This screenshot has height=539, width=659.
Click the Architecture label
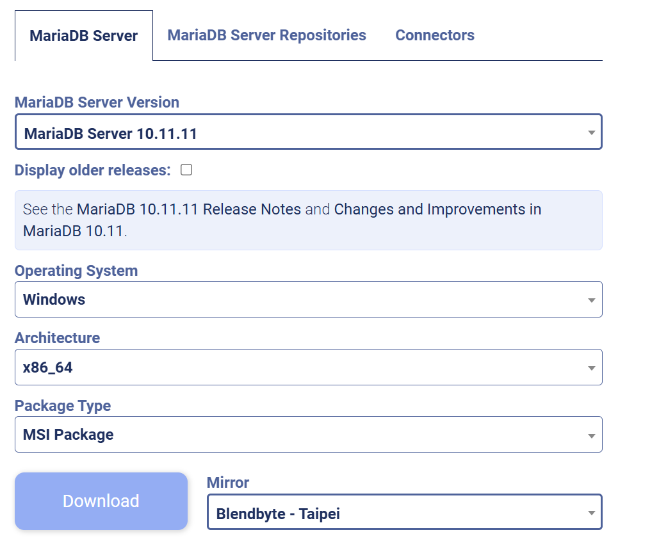click(x=57, y=338)
